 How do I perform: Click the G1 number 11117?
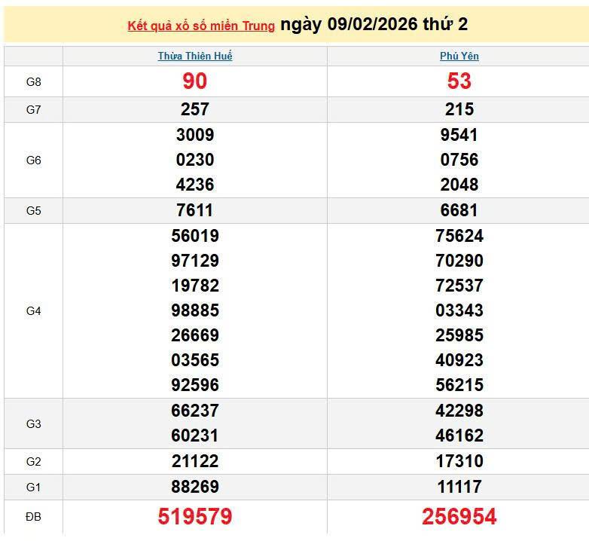point(459,487)
